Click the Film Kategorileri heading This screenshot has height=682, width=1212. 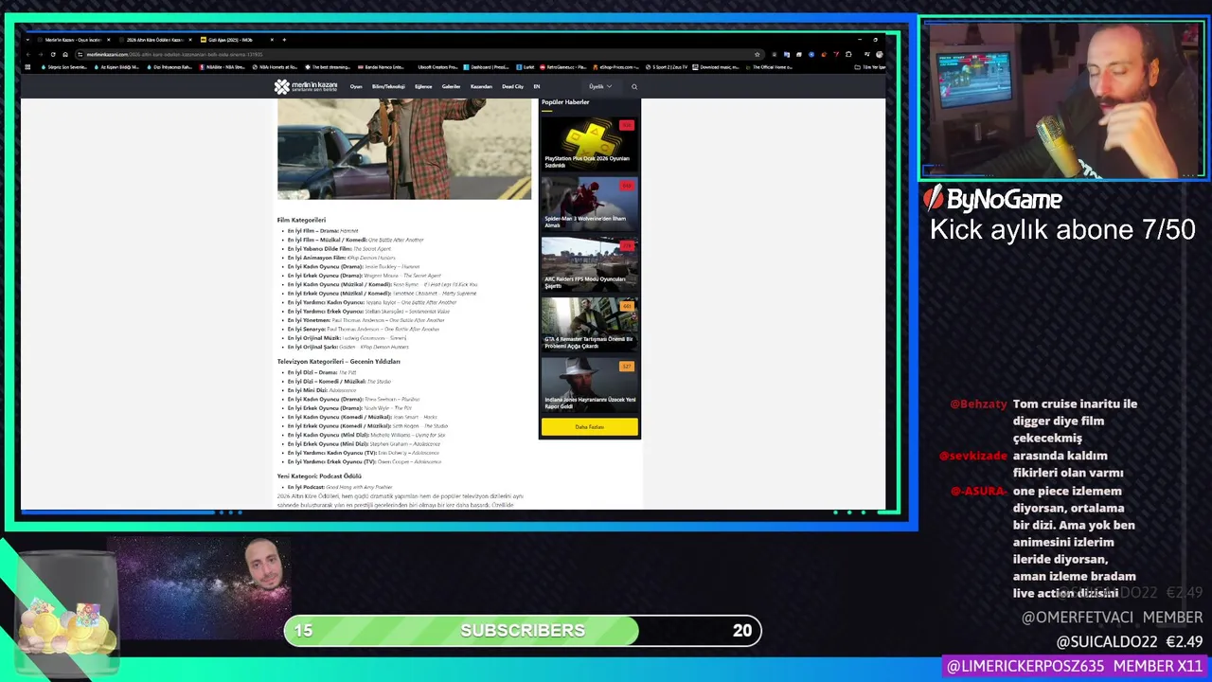click(x=301, y=220)
